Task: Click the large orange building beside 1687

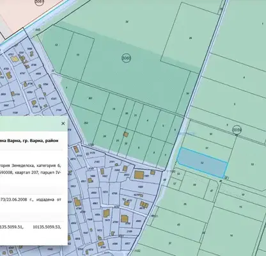Action: tap(139, 175)
